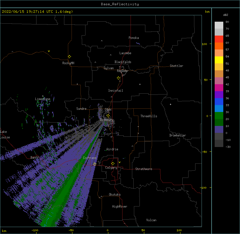Click the caret marker east of Airdrie
The width and height of the screenshot is (240, 234).
[133, 146]
